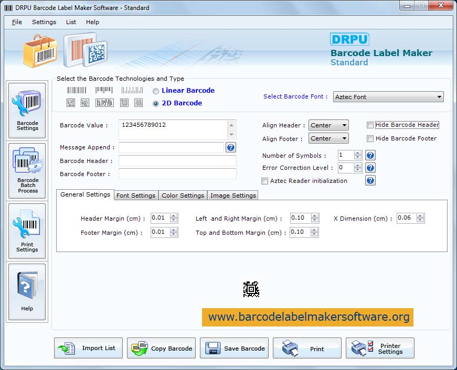
Task: Click the generated Aztec barcode preview
Action: pyautogui.click(x=251, y=289)
